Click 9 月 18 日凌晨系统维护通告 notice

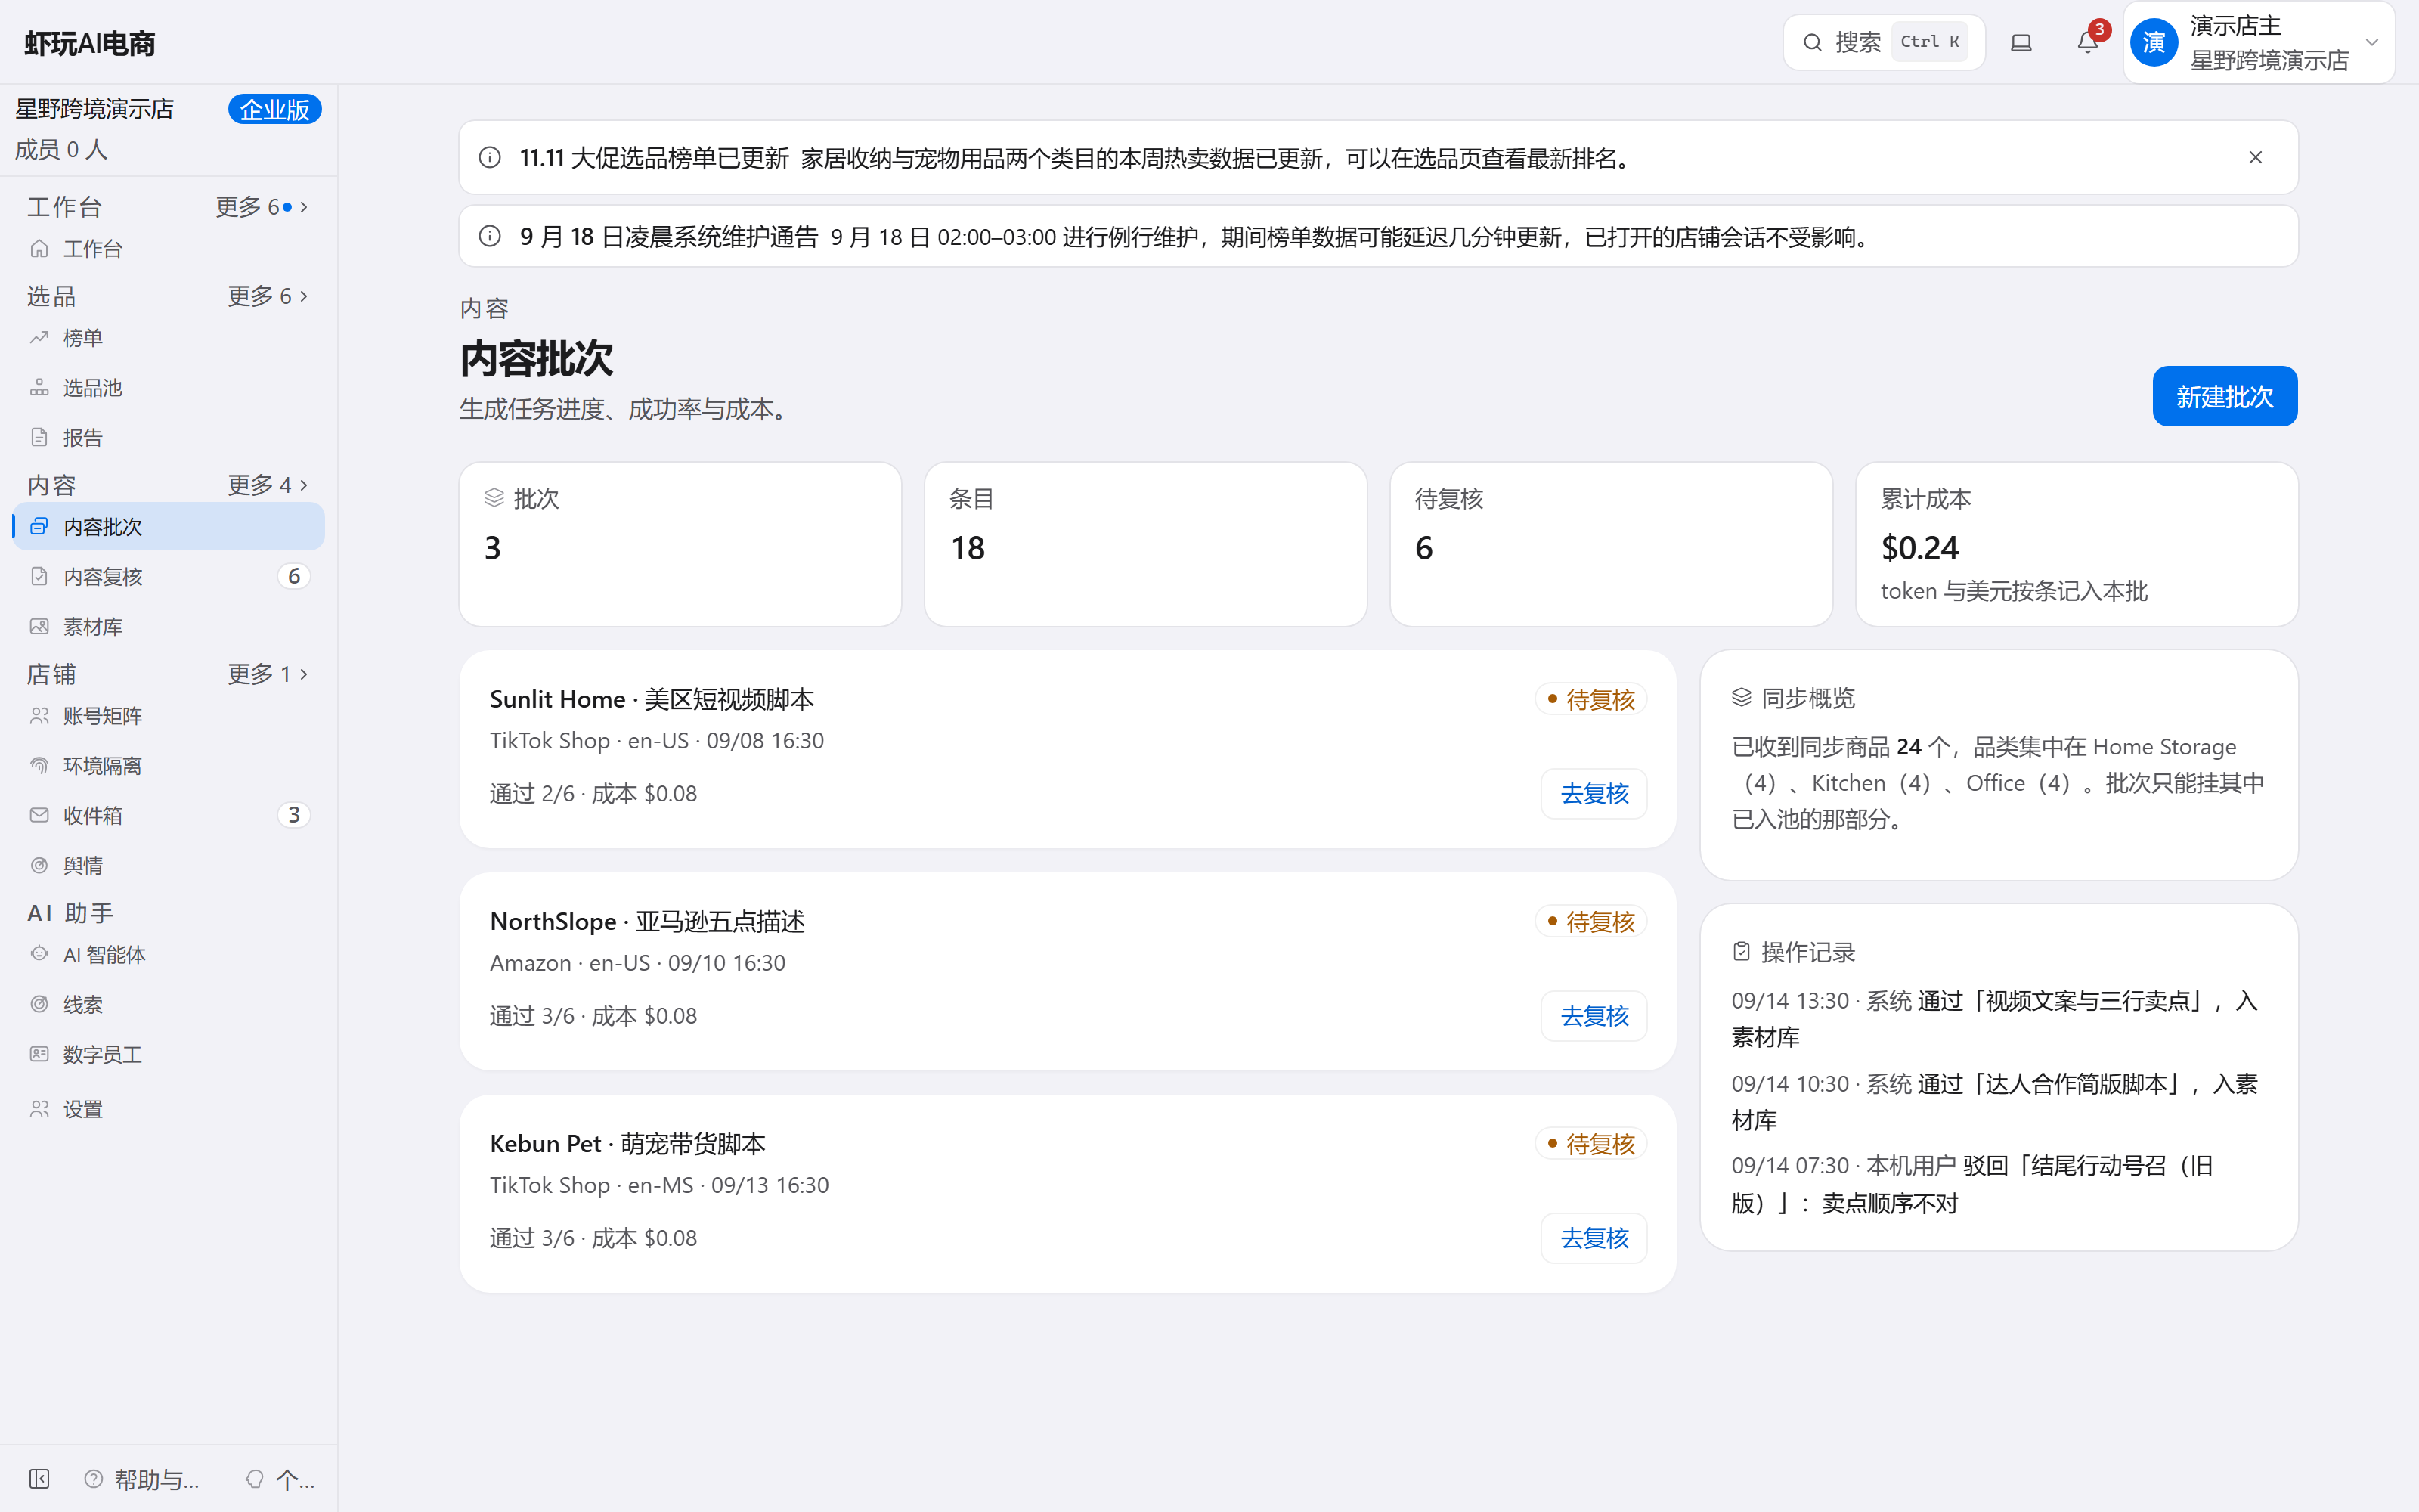tap(1377, 237)
